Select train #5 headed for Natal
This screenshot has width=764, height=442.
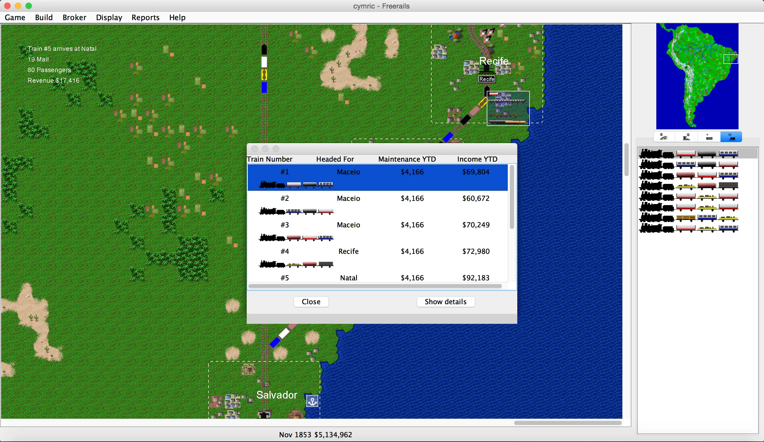(x=376, y=277)
